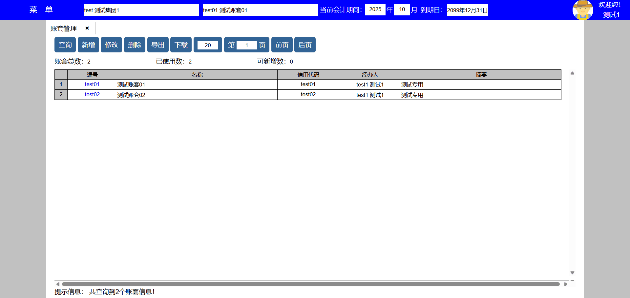
Task: Click the scroll down arrow
Action: click(x=572, y=273)
